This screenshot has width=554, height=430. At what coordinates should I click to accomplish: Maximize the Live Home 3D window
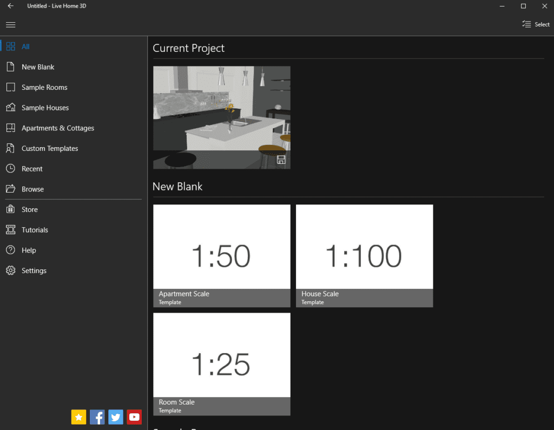point(523,6)
